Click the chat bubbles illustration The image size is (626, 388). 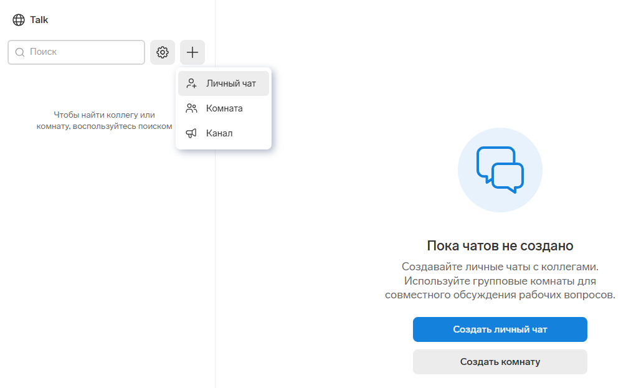point(500,170)
